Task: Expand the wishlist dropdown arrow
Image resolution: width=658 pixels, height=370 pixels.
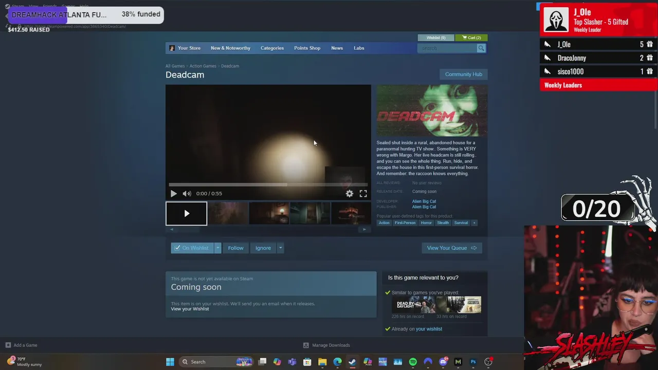Action: tap(218, 248)
